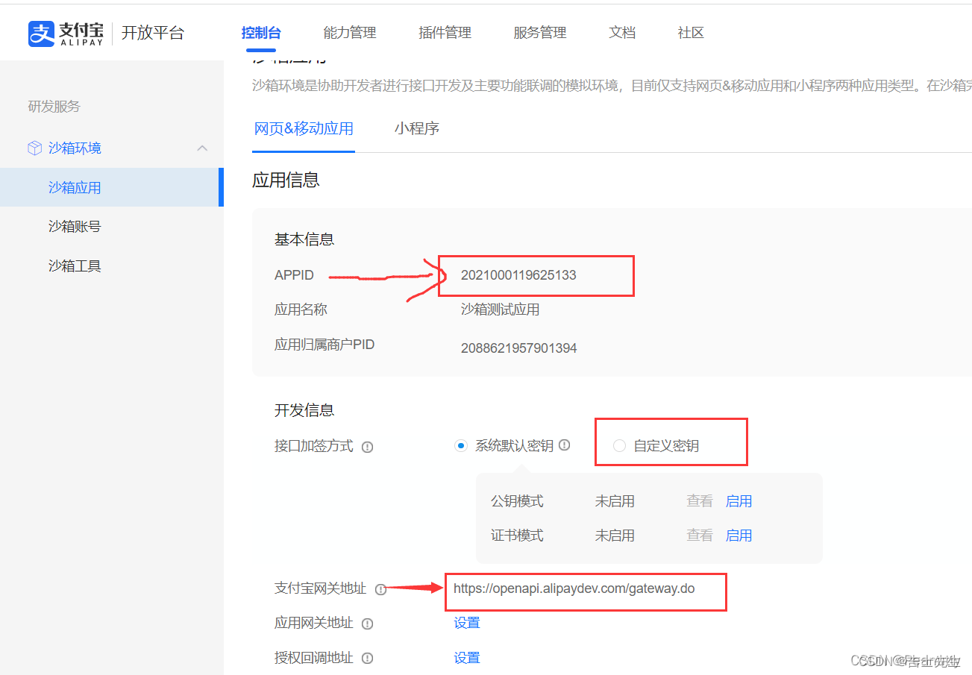This screenshot has width=972, height=675.
Task: Click info icon beside 应用网关地址
Action: coord(367,624)
